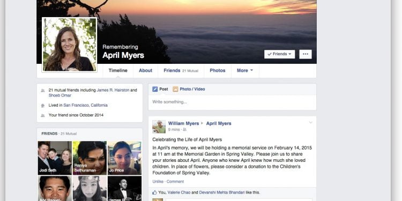Screen dimensions: 402x201
Task: Click the Photo / Video picture icon
Action: click(175, 89)
